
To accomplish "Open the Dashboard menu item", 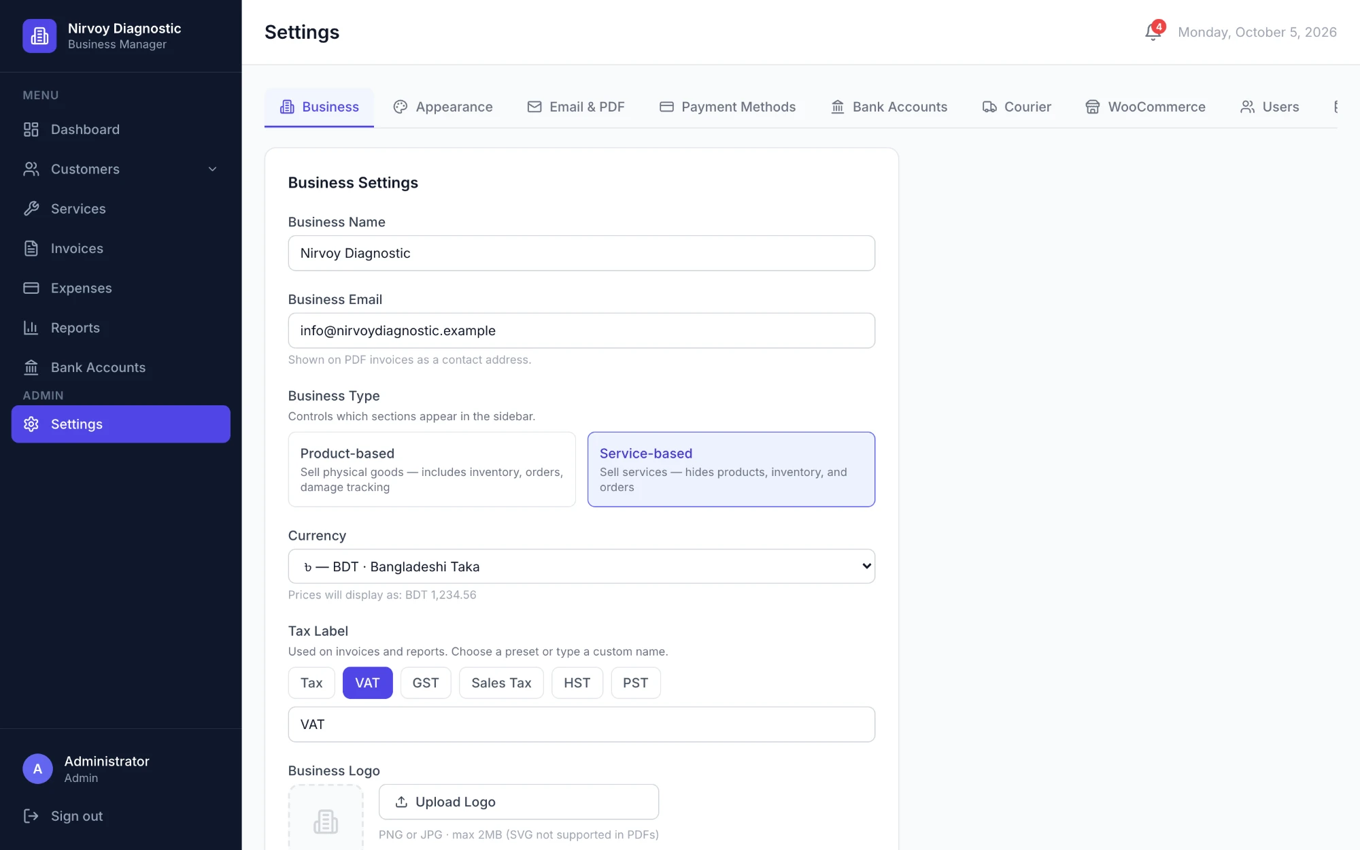I will (x=121, y=129).
